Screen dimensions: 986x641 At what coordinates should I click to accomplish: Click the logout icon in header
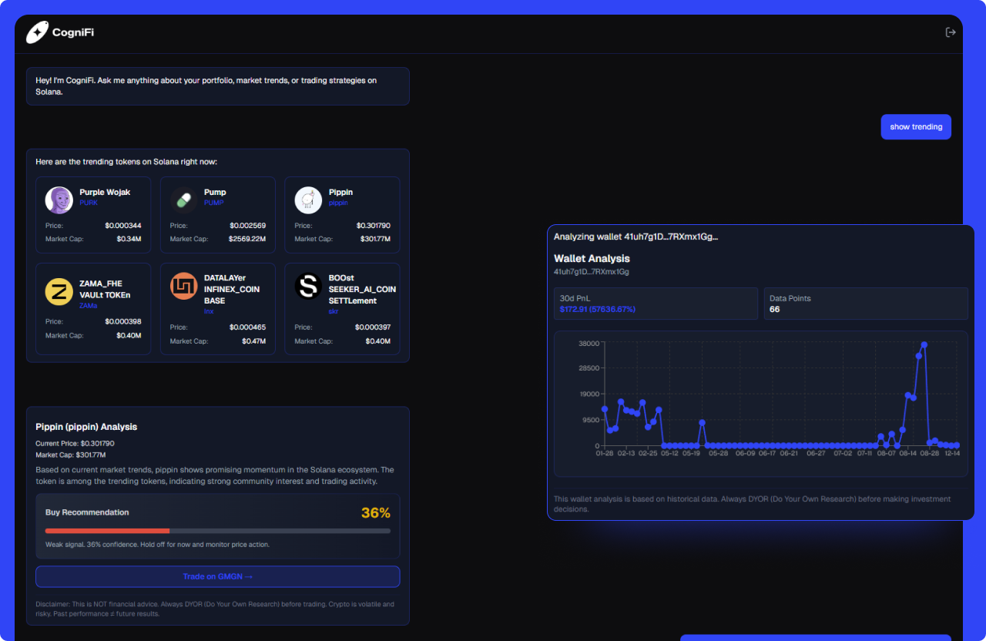pyautogui.click(x=951, y=32)
